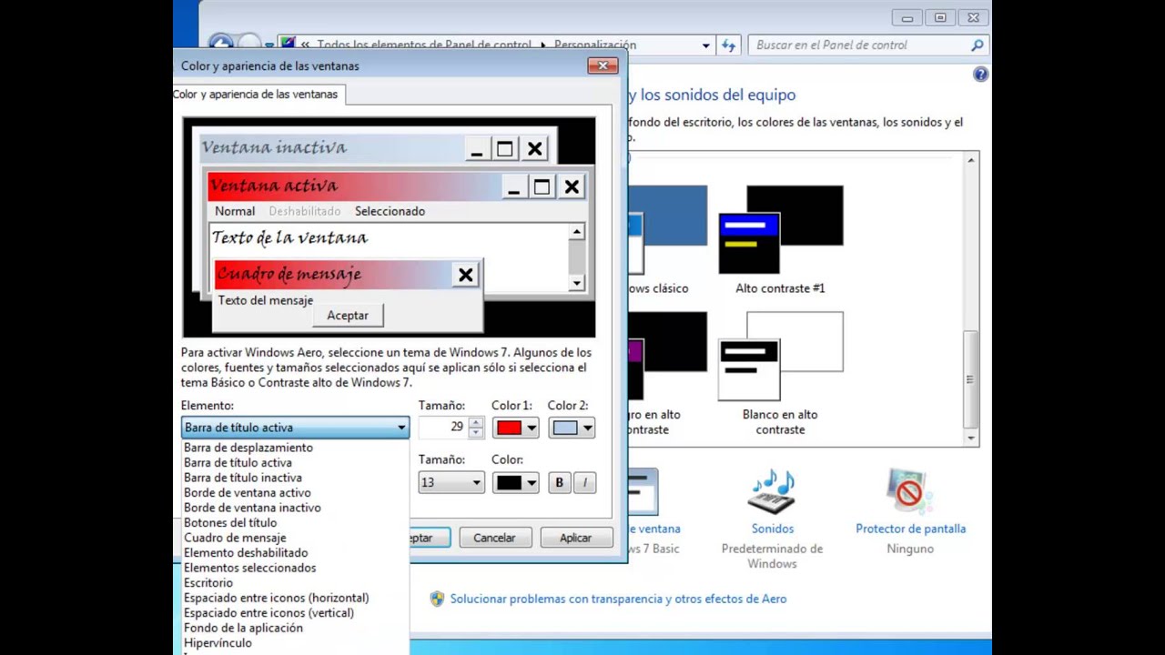
Task: Click the Sonidos link text
Action: 772,529
